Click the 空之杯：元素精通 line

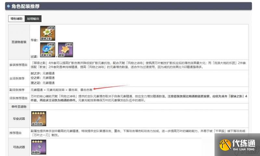(x=43, y=78)
